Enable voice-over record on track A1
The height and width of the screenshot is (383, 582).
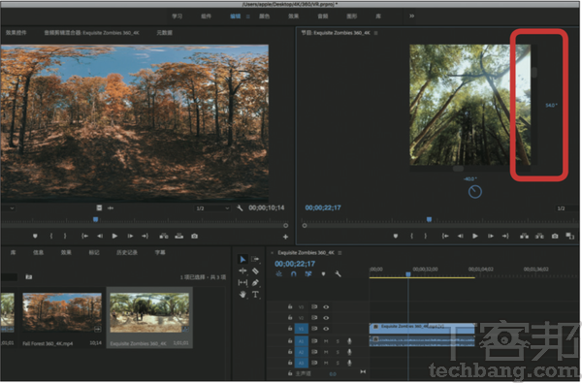coord(349,341)
